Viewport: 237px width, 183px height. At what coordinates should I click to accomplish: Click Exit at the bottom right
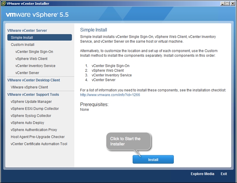point(224,174)
